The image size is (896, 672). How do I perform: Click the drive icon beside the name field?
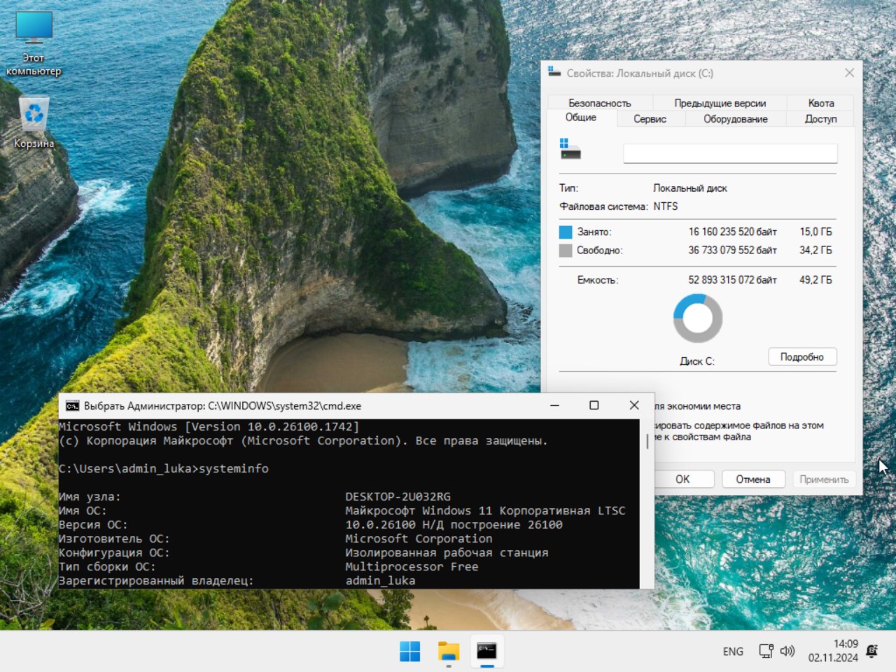(x=569, y=148)
